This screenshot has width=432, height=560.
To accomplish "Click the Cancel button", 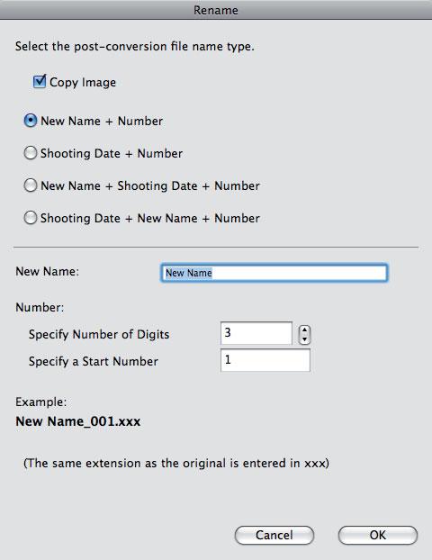I will tap(274, 535).
